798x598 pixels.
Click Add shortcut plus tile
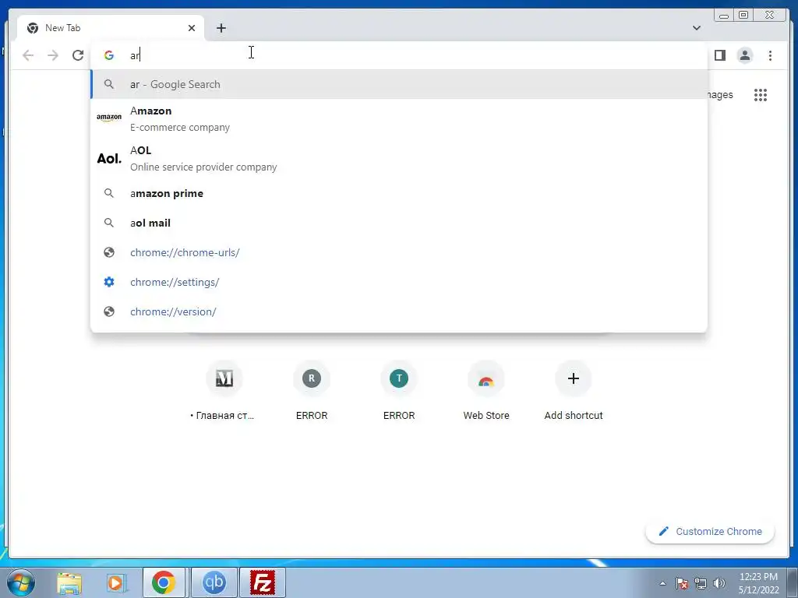[573, 391]
